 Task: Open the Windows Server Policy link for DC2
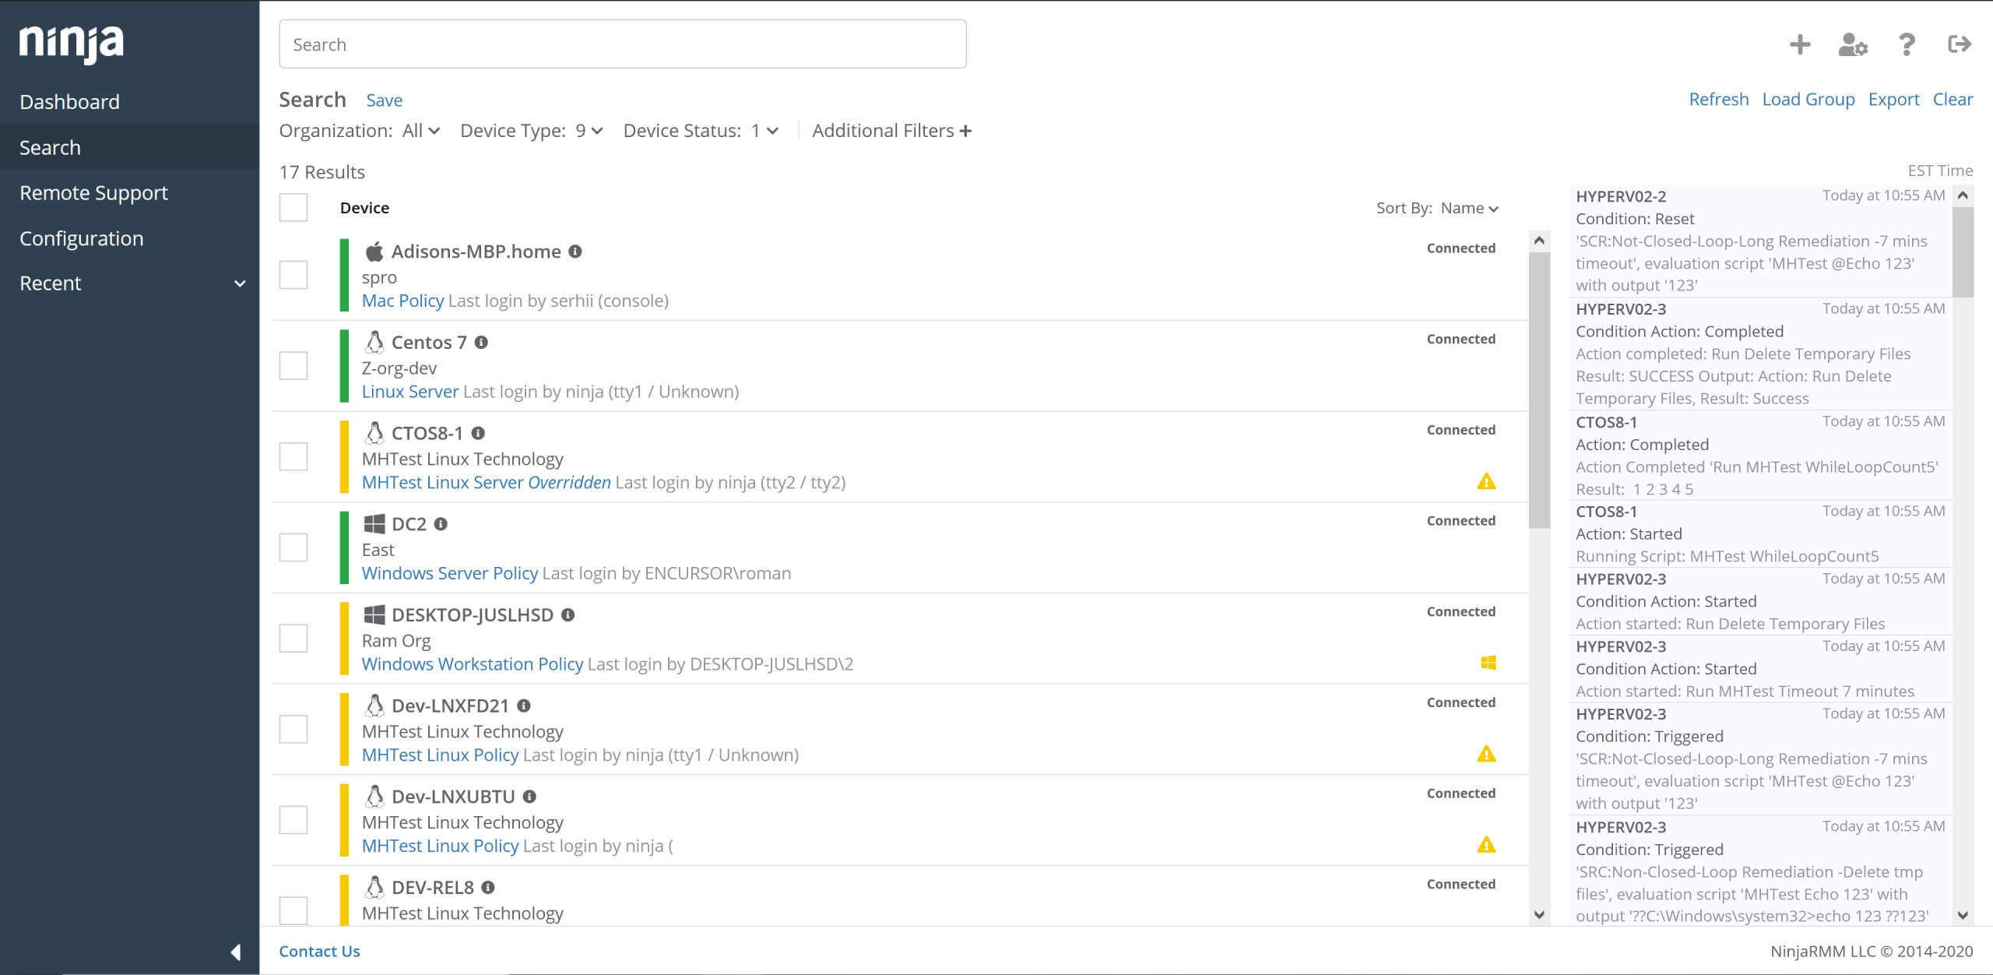pyautogui.click(x=450, y=573)
